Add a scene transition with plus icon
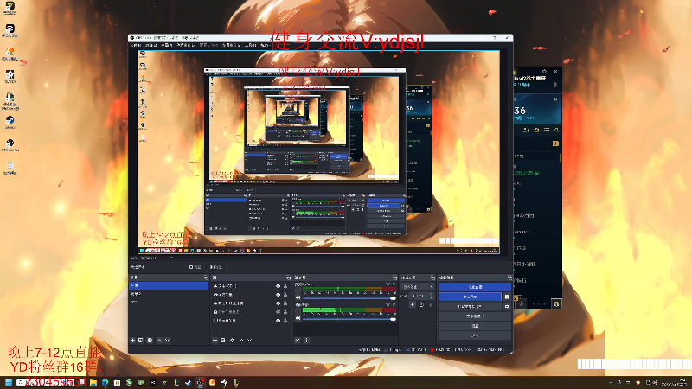Viewport: 692px width, 389px height. pos(413,304)
